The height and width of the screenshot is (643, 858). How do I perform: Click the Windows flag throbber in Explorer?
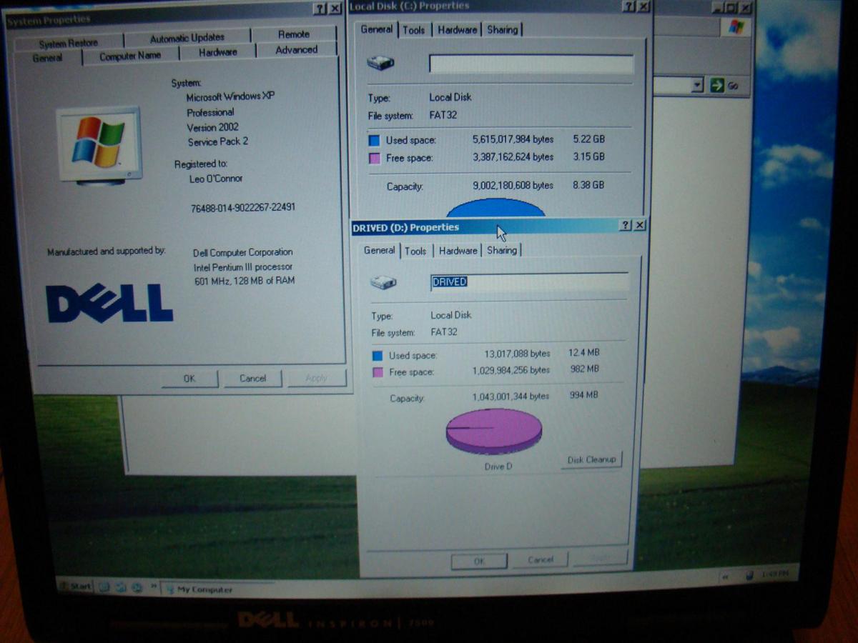click(x=736, y=28)
